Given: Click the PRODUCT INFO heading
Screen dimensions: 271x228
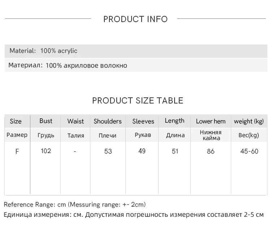Looking at the screenshot, I should tap(135, 19).
